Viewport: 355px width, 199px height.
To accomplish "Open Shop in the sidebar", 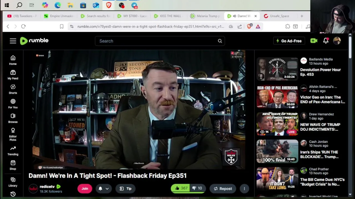I will (x=13, y=165).
